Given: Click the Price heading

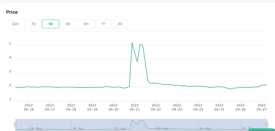Looking at the screenshot, I should tap(12, 12).
